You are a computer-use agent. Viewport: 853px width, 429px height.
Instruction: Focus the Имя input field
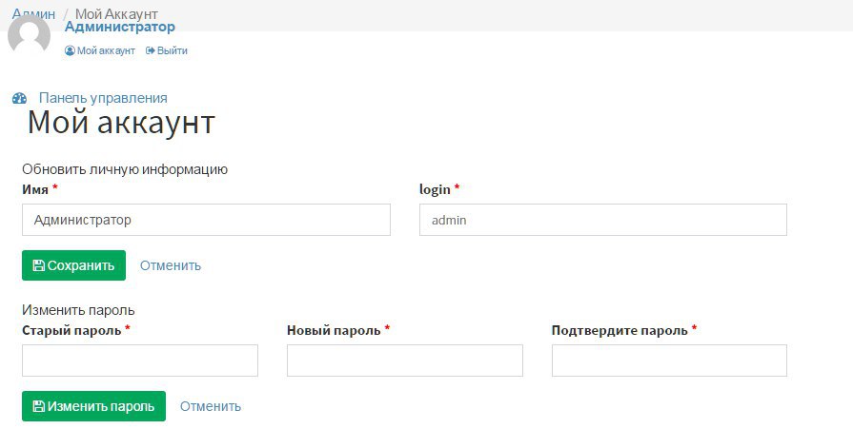click(x=206, y=220)
